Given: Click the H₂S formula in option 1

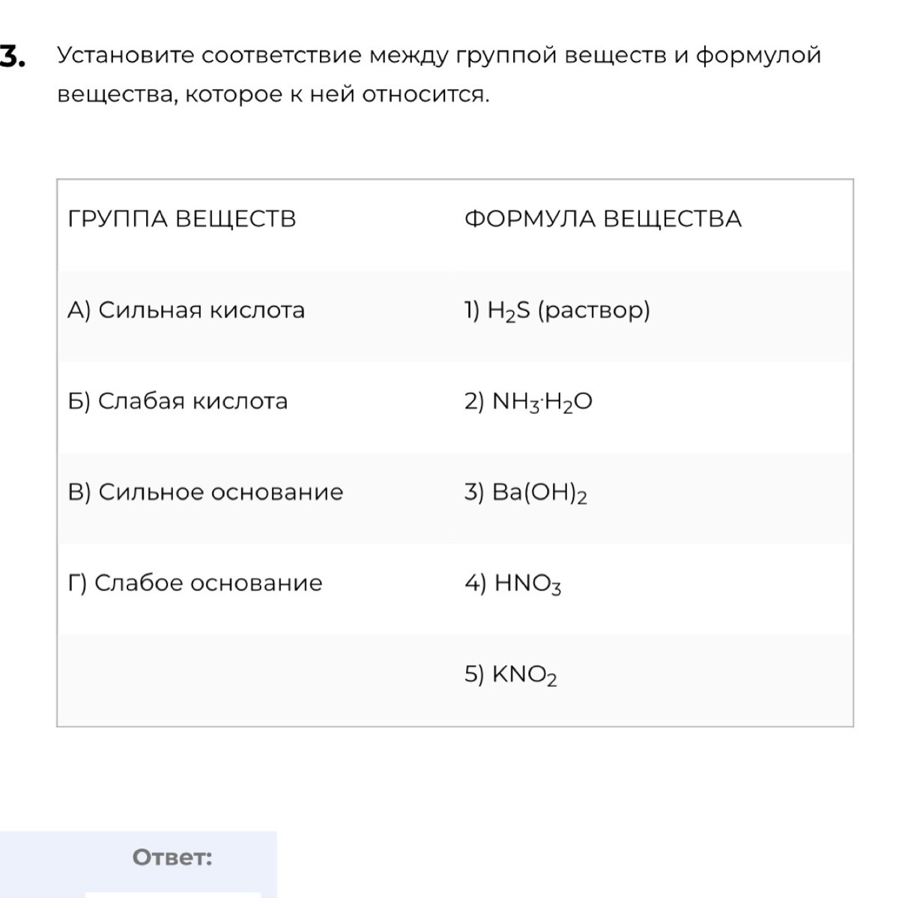Looking at the screenshot, I should pos(509,310).
